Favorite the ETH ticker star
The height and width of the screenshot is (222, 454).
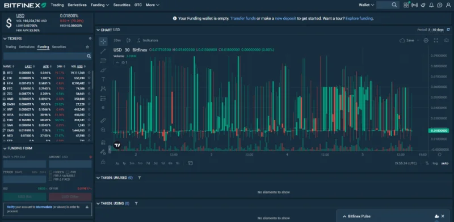pos(89,83)
